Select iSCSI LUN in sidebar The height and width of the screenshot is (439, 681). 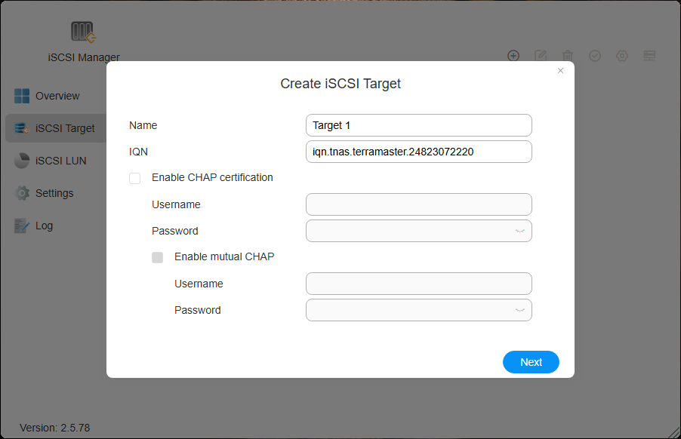[x=60, y=161]
